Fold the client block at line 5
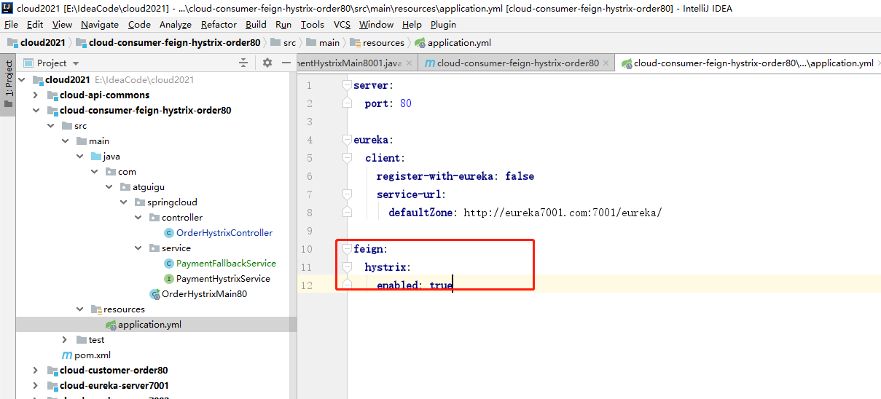This screenshot has width=881, height=399. (x=348, y=158)
